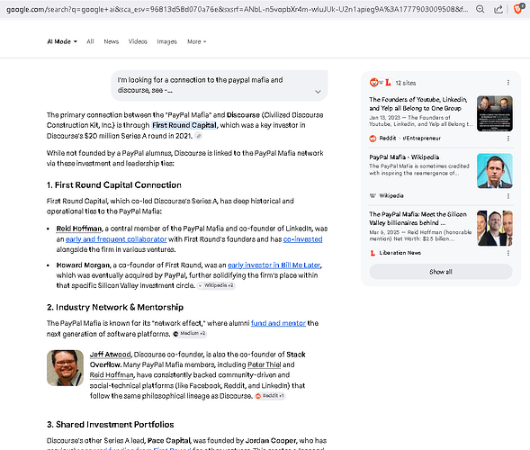Click the 12 sites source icons cluster
Screen dimensions: 530x450
coord(381,83)
